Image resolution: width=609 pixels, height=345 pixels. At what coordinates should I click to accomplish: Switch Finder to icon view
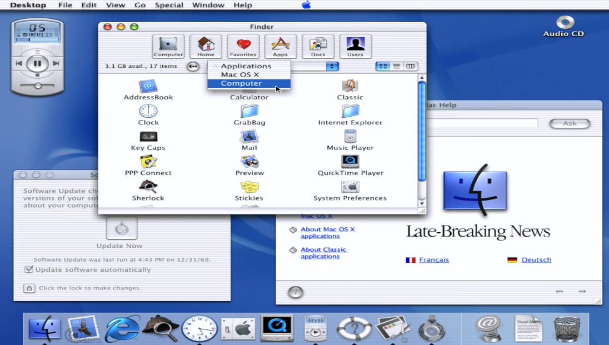tap(382, 66)
